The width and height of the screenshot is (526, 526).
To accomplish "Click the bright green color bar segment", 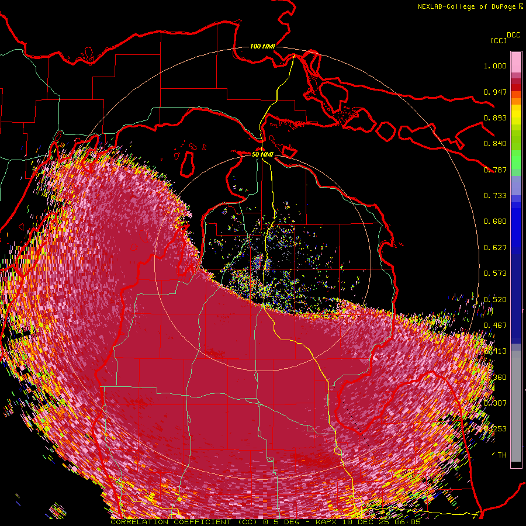I will (x=516, y=160).
